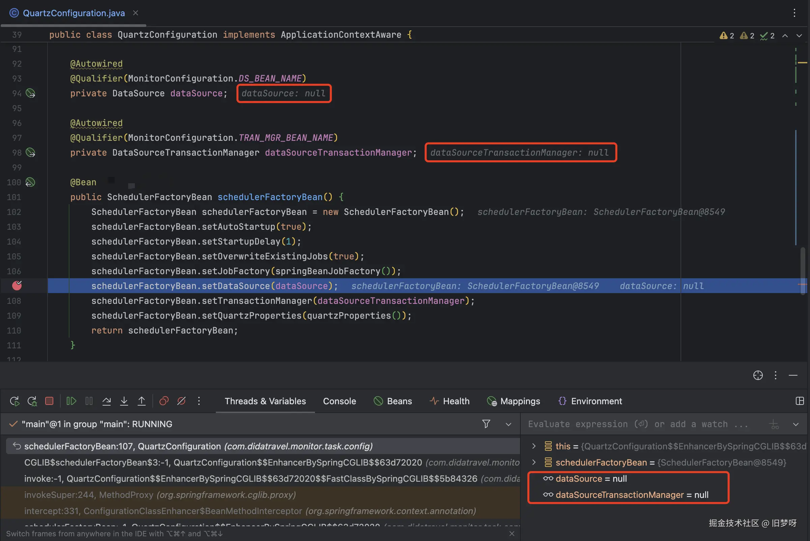Click the Step Into arrow icon
This screenshot has height=541, width=810.
124,401
